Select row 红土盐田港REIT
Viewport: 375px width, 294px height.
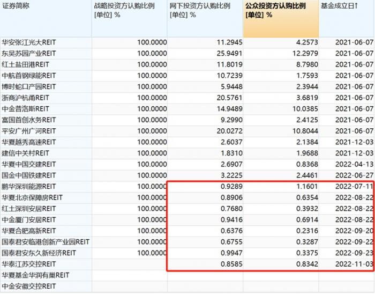pos(187,64)
